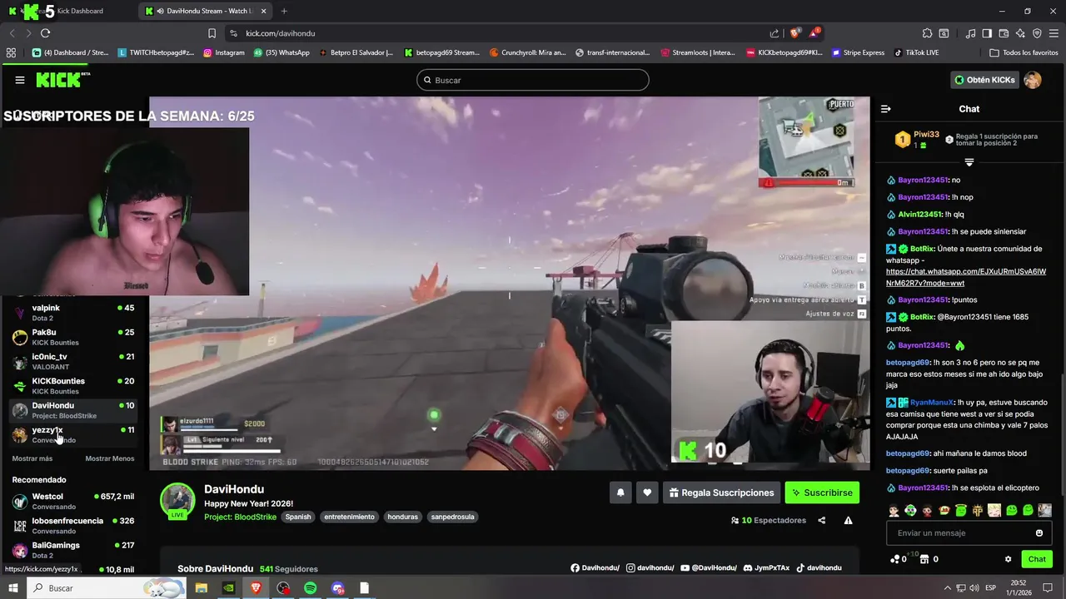Screen dimensions: 1066x599
Task: Expand the chat leaderboard chevron
Action: [969, 162]
